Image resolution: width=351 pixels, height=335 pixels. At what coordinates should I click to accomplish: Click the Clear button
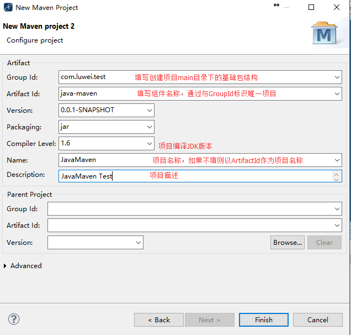(325, 242)
